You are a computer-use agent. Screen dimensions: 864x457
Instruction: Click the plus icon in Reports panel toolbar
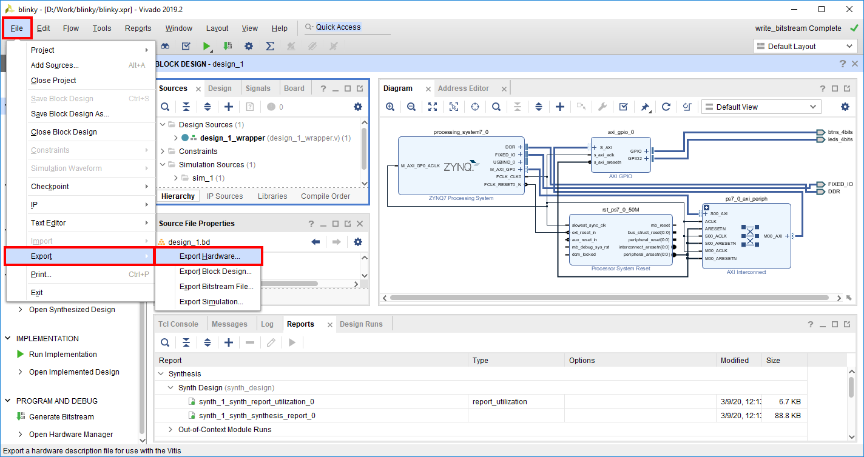point(229,342)
